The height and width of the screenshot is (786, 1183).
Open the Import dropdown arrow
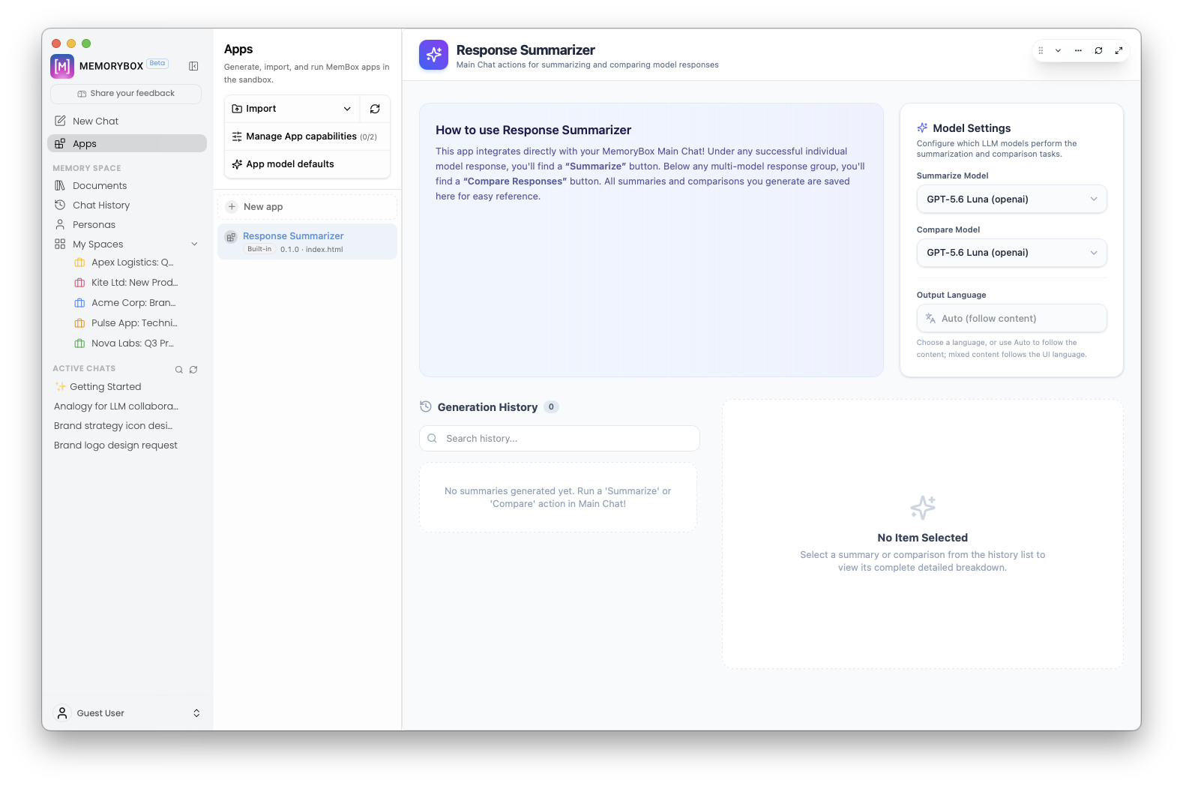click(x=347, y=109)
